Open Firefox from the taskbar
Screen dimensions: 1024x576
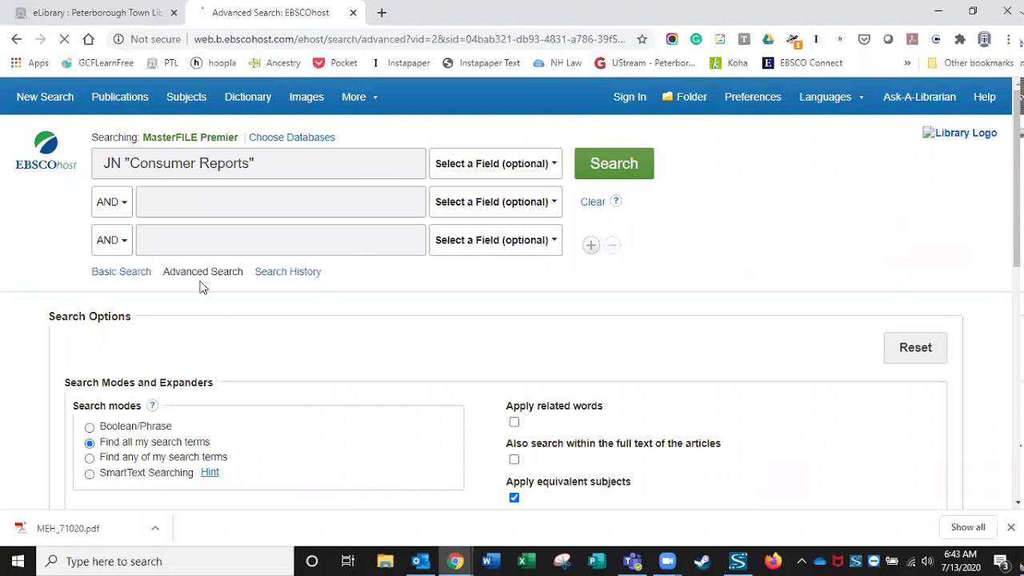pos(773,561)
